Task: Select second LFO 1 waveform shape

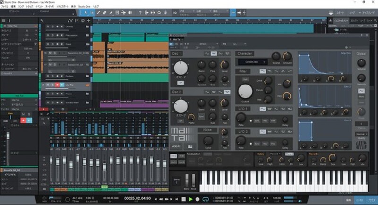Action: tap(269, 109)
